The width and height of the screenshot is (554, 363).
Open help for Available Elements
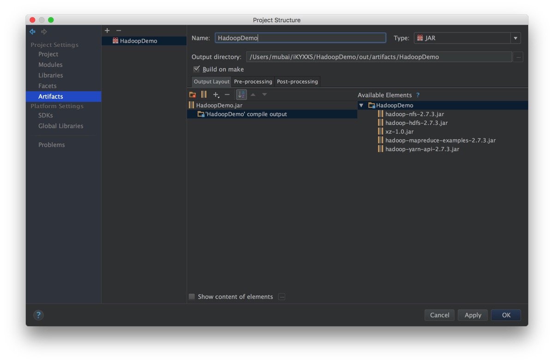[418, 95]
